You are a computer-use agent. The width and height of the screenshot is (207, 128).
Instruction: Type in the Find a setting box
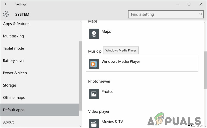point(163,14)
